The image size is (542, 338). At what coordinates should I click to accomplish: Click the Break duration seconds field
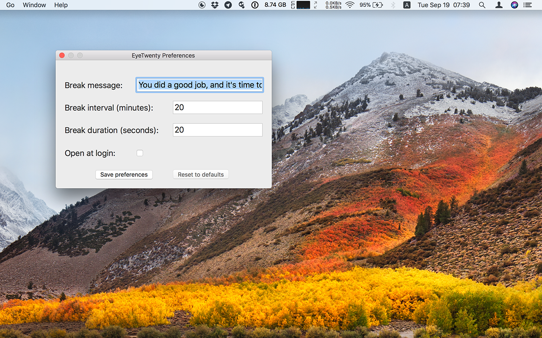point(218,130)
